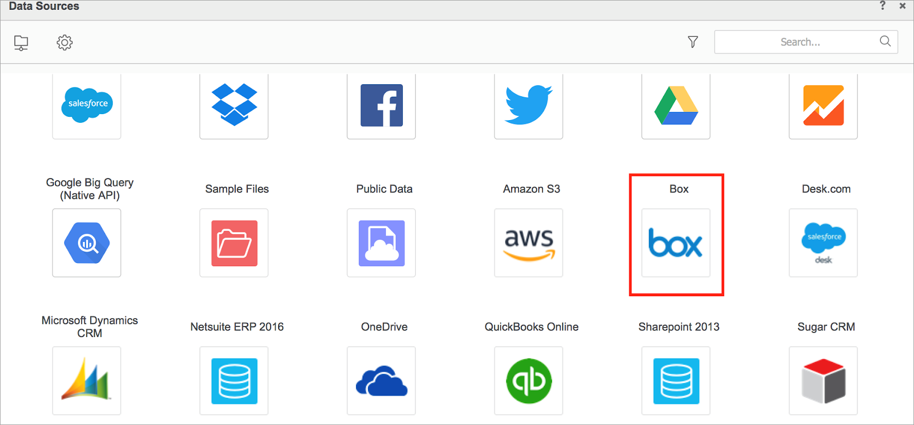Click the monitor connection icon in toolbar

21,42
